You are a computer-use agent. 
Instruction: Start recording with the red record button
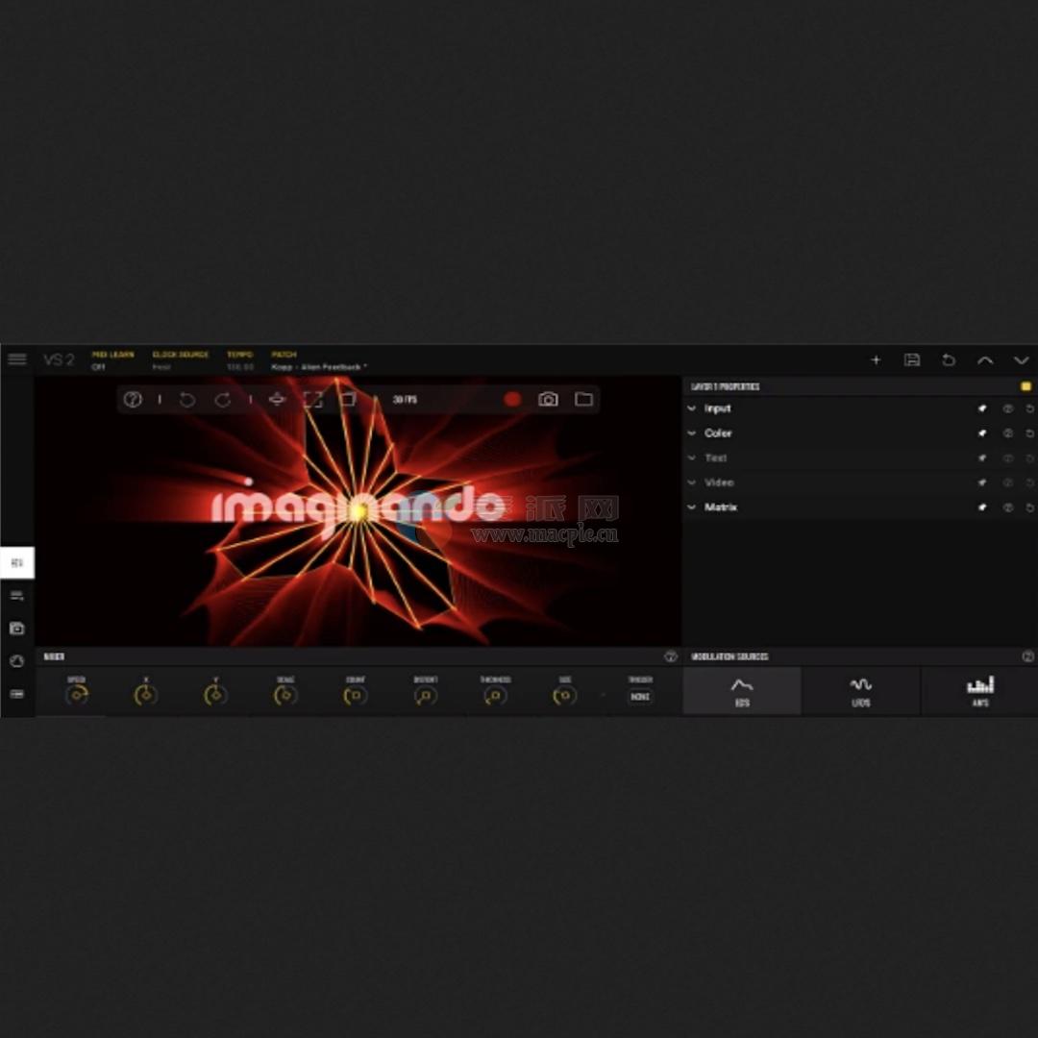pos(511,398)
